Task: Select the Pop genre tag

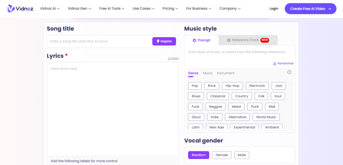Action: point(195,86)
